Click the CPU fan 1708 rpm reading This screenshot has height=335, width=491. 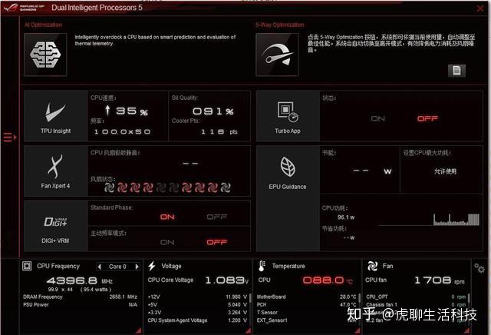point(439,280)
